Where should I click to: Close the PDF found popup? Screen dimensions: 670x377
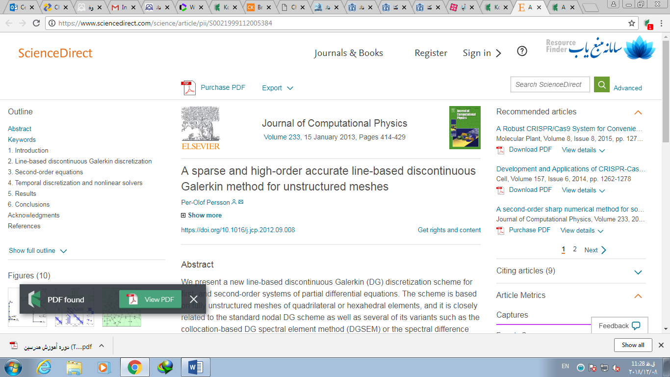coord(194,299)
